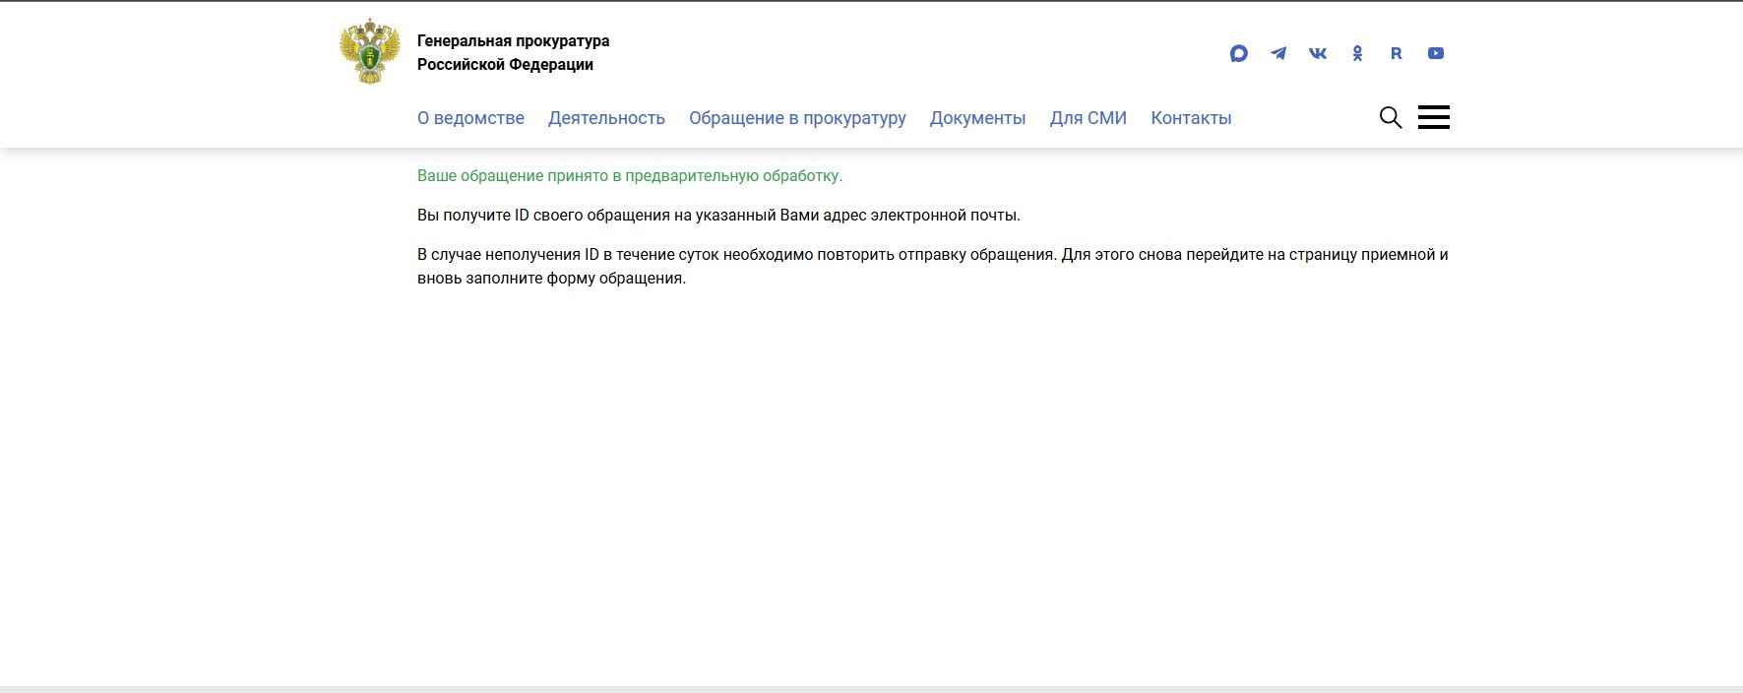This screenshot has width=1743, height=693.
Task: Open the hamburger menu icon
Action: point(1434,117)
